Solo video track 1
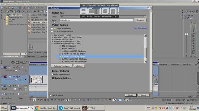 point(26,67)
